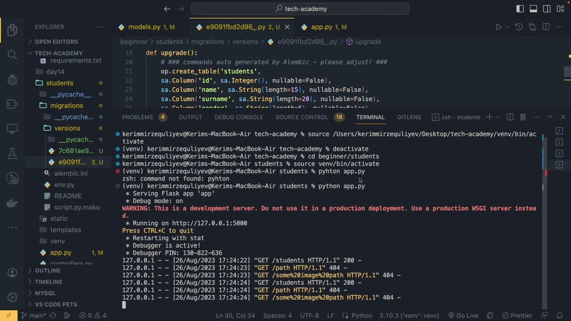This screenshot has height=321, width=571.
Task: Open the GITLENS panel tab
Action: [409, 117]
